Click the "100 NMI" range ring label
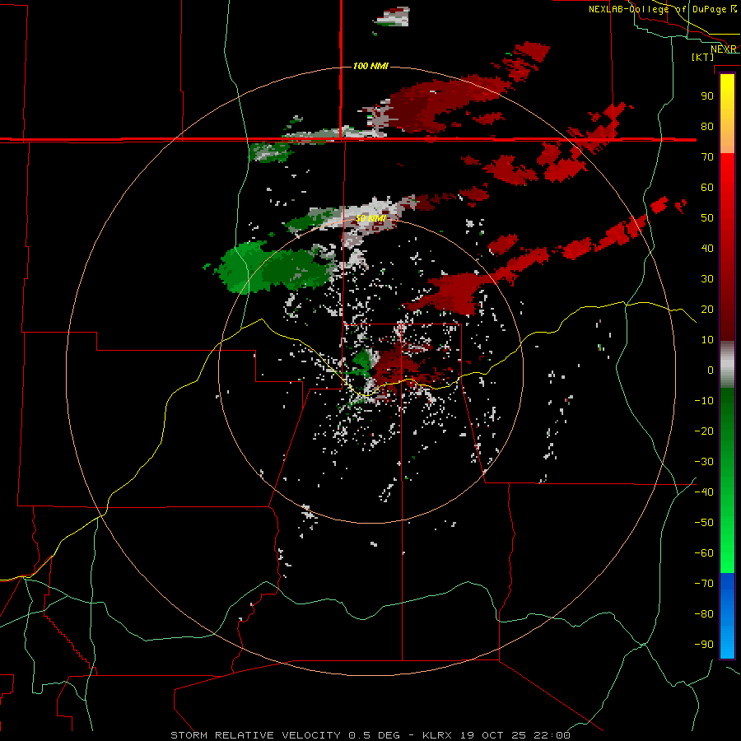Image resolution: width=741 pixels, height=741 pixels. [x=370, y=66]
